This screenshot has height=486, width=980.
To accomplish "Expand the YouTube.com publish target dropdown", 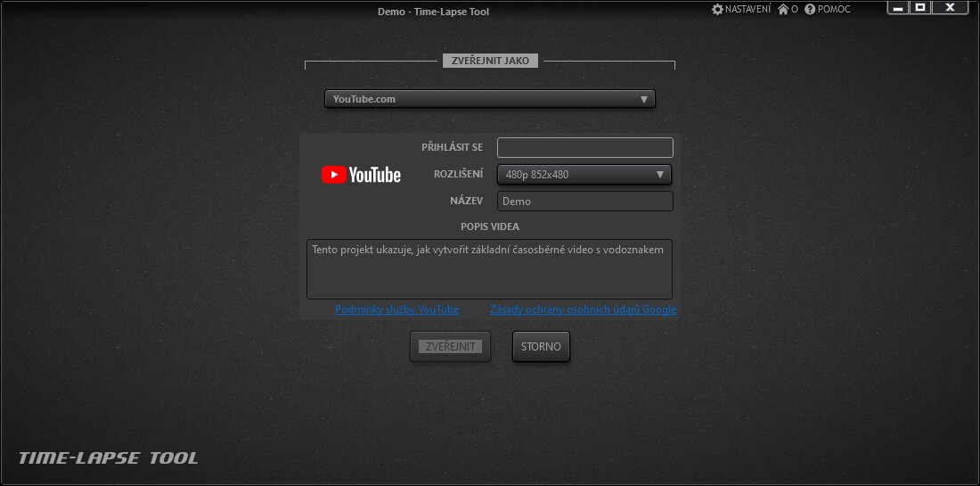I will click(x=489, y=99).
